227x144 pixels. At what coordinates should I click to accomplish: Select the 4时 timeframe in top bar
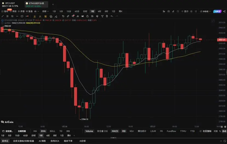click(x=99, y=11)
